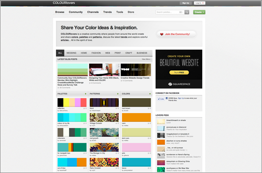Open the Create dropdown button
This screenshot has height=173, width=262.
(199, 12)
